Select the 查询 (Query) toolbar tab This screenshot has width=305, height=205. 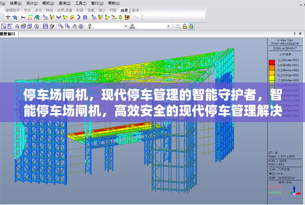(x=135, y=11)
